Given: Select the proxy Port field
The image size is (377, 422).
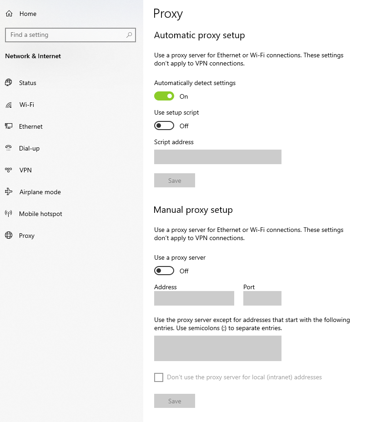Looking at the screenshot, I should [x=262, y=298].
